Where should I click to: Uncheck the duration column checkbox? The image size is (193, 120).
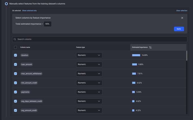[x=15, y=55]
